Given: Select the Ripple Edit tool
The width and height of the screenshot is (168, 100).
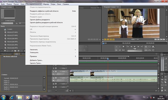Looking at the screenshot, I should [162, 79].
